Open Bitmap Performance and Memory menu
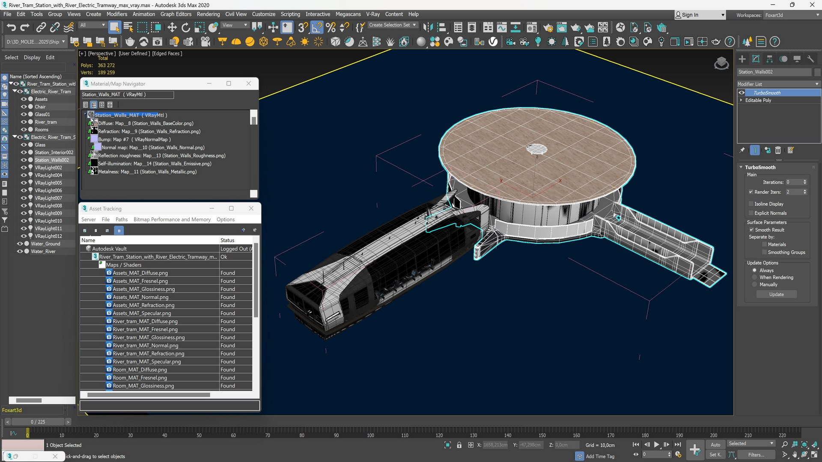This screenshot has height=462, width=822. tap(172, 219)
